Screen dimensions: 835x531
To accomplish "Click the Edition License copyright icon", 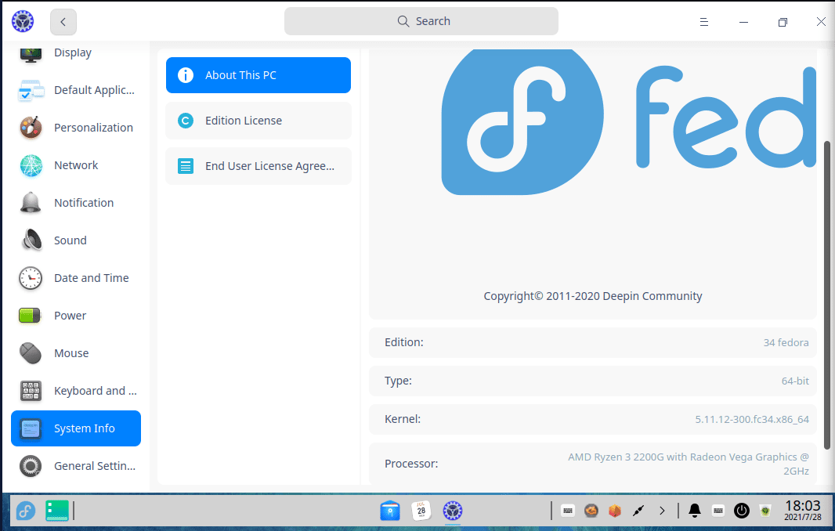I will click(x=186, y=121).
